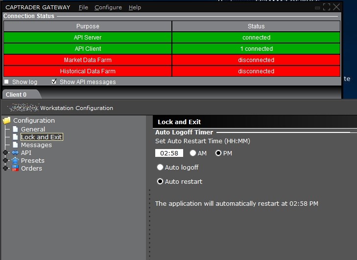The image size is (357, 260).
Task: Click the API Client row cell
Action: pos(88,49)
